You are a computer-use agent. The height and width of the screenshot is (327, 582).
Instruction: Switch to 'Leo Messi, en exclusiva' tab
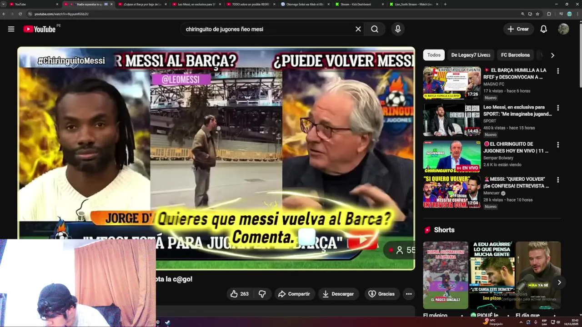click(197, 4)
